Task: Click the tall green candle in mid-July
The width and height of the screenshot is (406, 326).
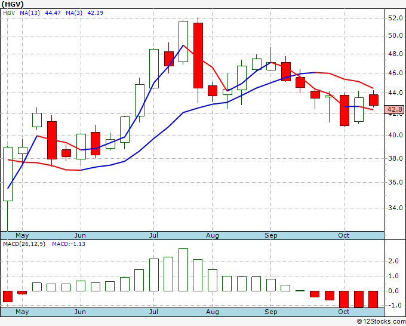Action: point(183,41)
